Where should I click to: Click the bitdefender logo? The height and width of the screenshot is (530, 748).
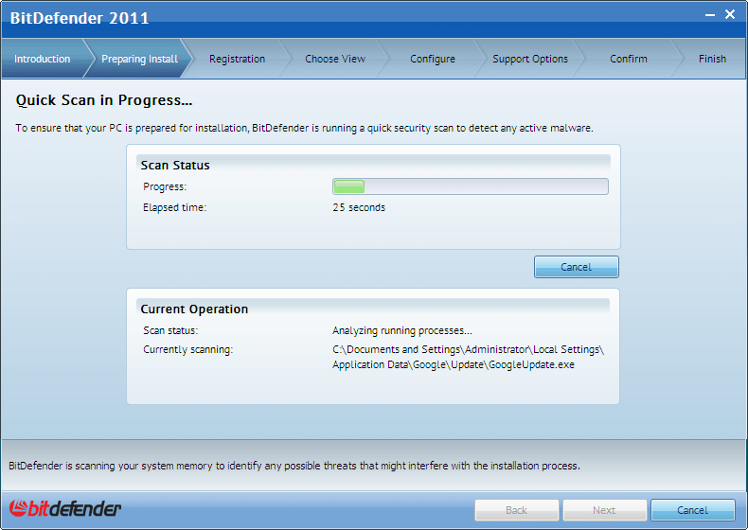(65, 508)
